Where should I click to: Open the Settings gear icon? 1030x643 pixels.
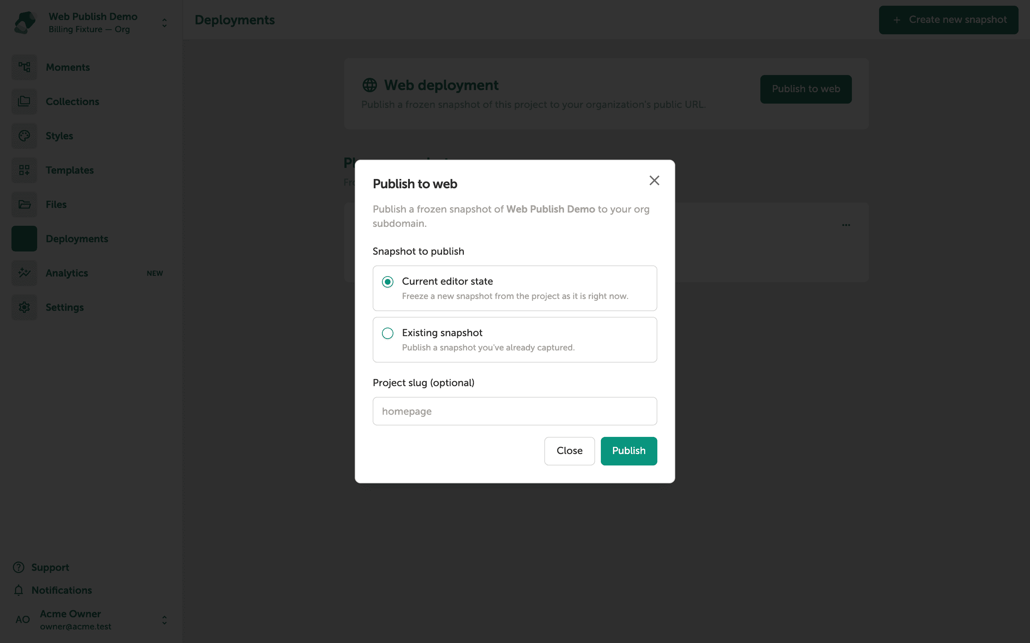click(24, 307)
